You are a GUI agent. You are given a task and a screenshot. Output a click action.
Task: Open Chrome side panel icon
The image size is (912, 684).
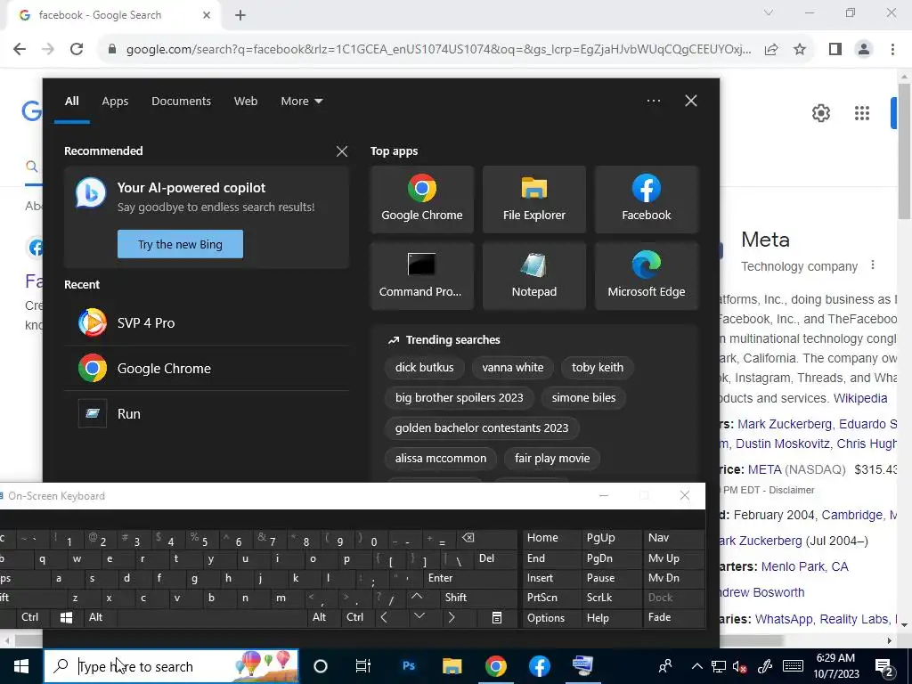[x=835, y=49]
